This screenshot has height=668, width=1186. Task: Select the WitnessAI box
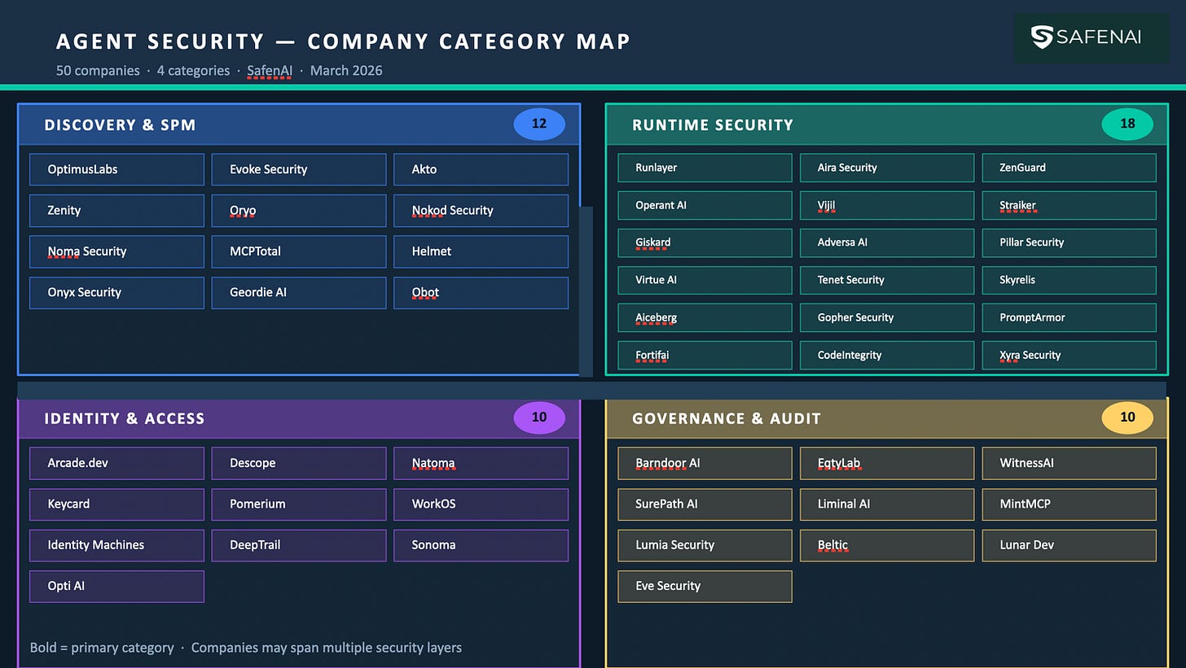[x=1069, y=463]
